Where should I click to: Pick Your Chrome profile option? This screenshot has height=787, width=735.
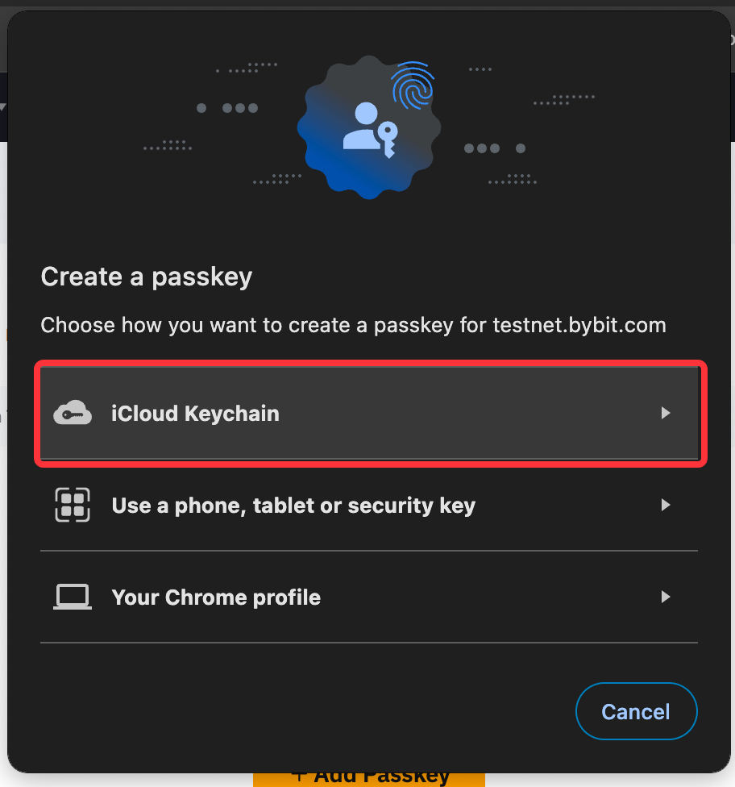click(216, 598)
